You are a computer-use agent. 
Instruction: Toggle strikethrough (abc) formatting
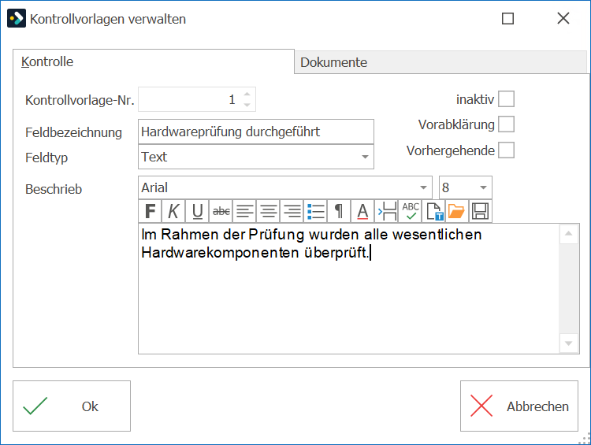pyautogui.click(x=221, y=211)
